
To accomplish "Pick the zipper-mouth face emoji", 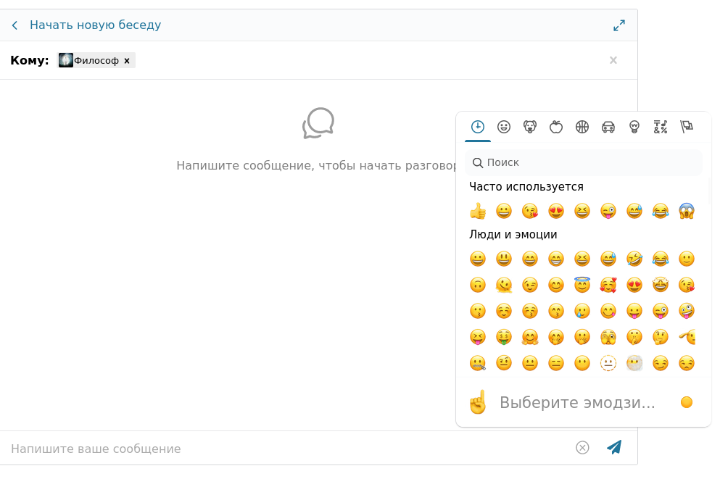I will tap(478, 363).
